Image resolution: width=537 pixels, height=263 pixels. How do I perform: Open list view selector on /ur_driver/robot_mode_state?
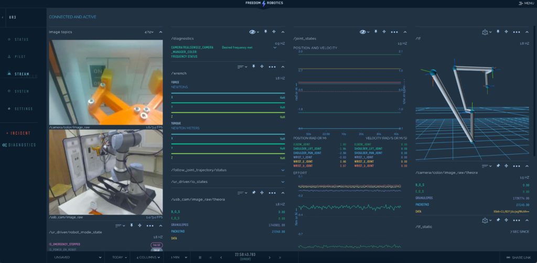[x=120, y=226]
